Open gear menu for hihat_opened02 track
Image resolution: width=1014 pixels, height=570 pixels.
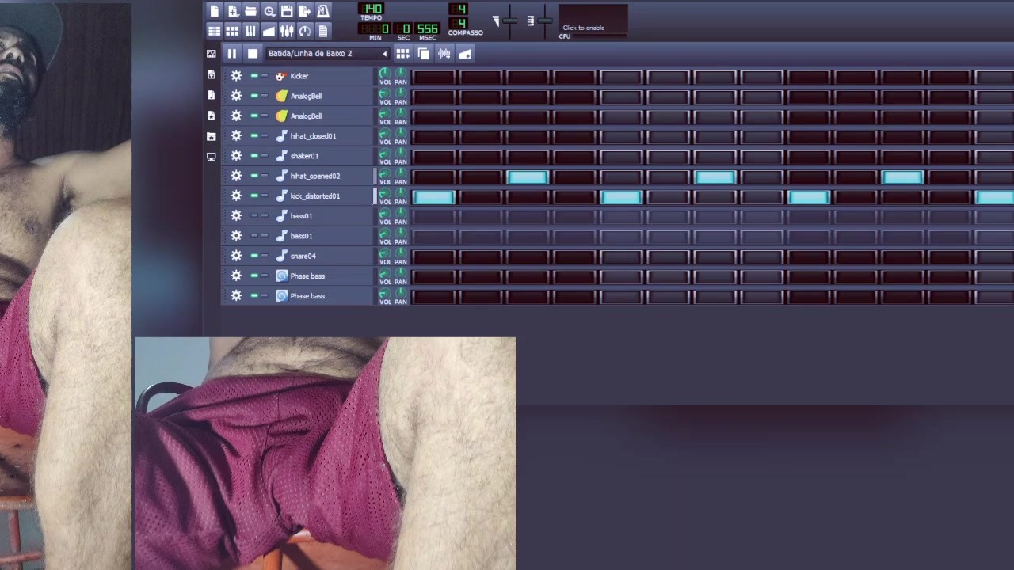[x=236, y=176]
